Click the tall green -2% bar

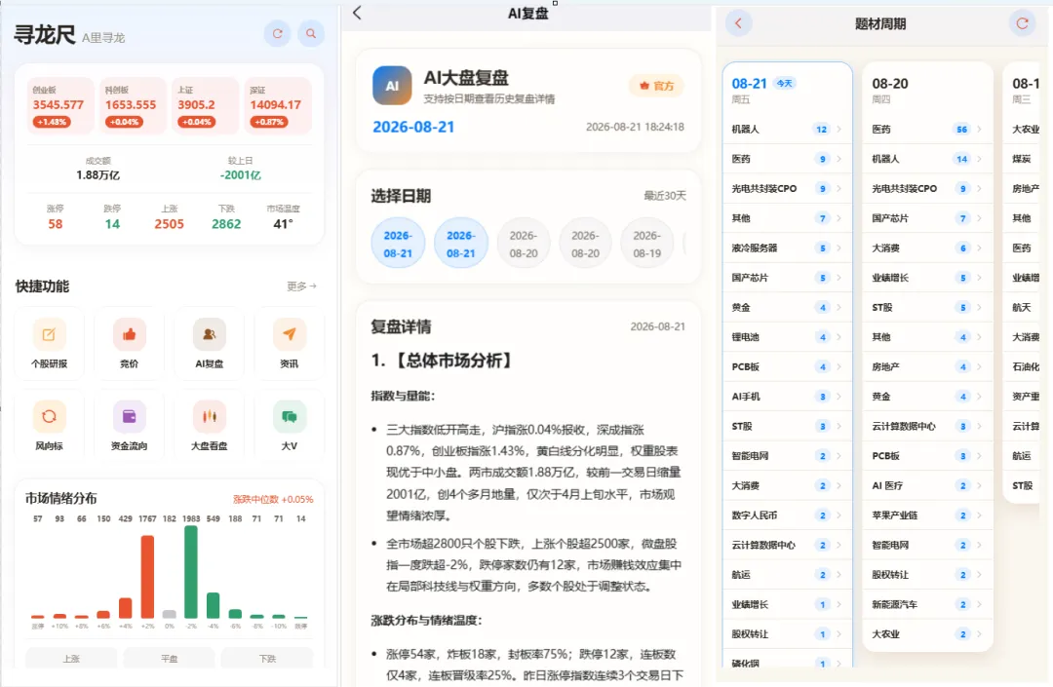(191, 572)
